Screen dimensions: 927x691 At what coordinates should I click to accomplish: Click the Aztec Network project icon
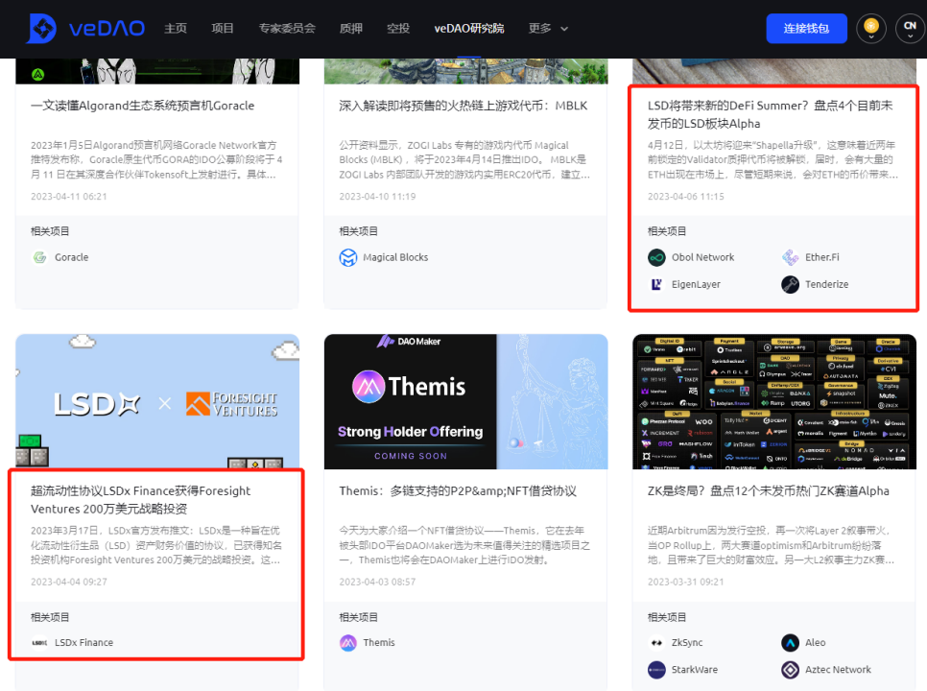791,670
